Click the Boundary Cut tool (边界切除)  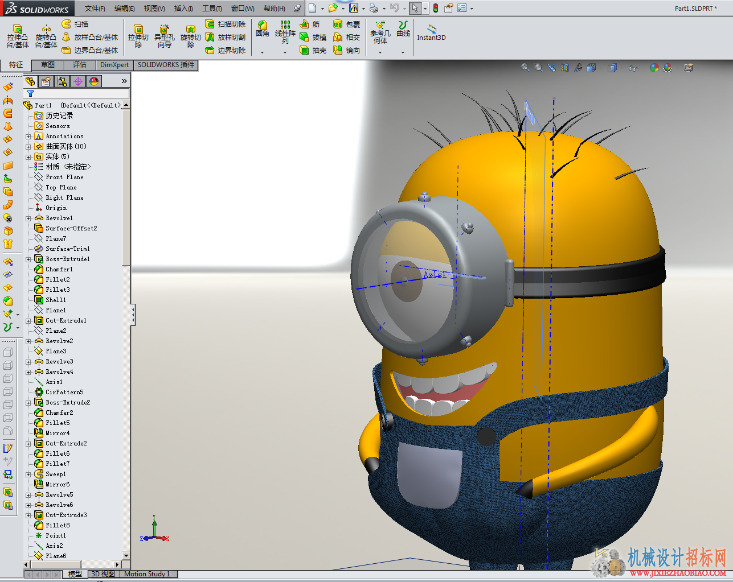[x=225, y=50]
